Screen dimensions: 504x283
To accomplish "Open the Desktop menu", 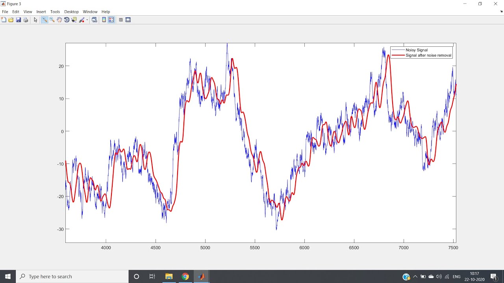I will (71, 12).
